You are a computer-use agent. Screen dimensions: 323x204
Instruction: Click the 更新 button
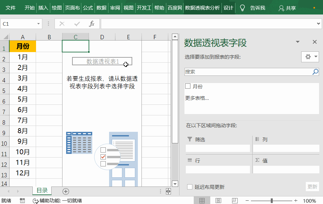(x=312, y=187)
